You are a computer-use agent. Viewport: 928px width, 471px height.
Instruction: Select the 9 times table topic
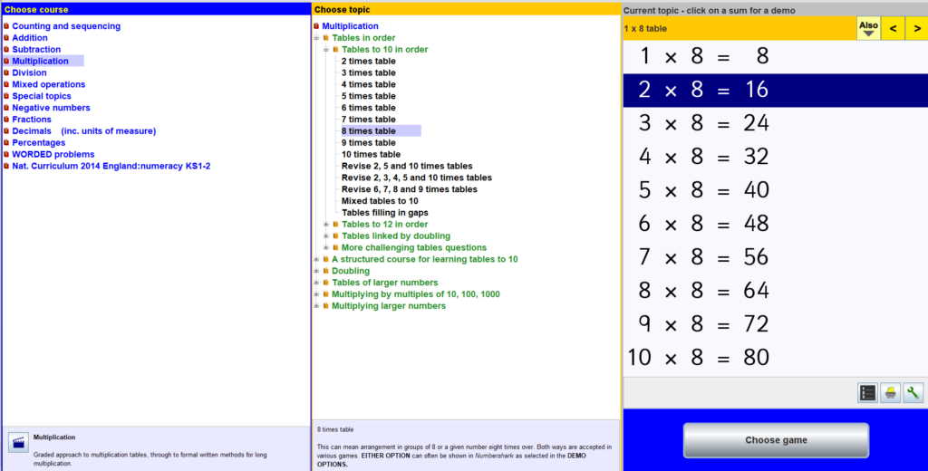[x=368, y=142]
